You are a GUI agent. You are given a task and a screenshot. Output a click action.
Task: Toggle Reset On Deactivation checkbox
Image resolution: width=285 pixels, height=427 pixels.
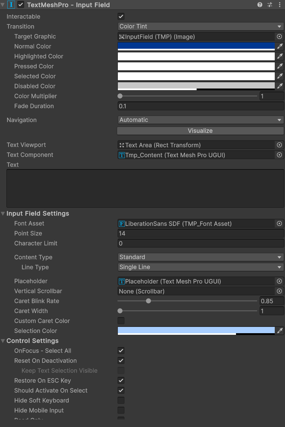(x=121, y=361)
